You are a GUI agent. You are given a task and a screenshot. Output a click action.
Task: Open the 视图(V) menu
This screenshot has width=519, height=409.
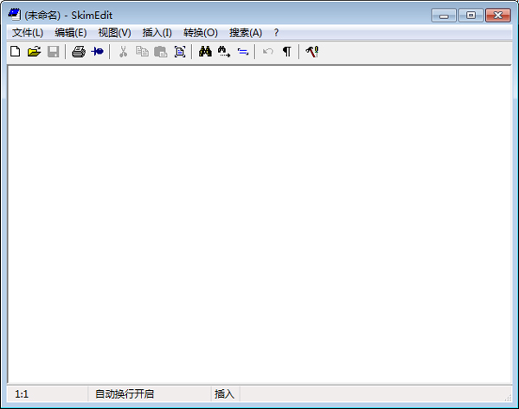coord(114,33)
